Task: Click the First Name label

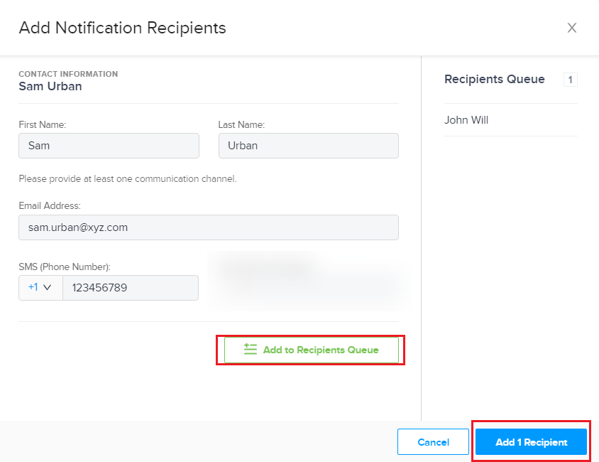Action: [43, 124]
